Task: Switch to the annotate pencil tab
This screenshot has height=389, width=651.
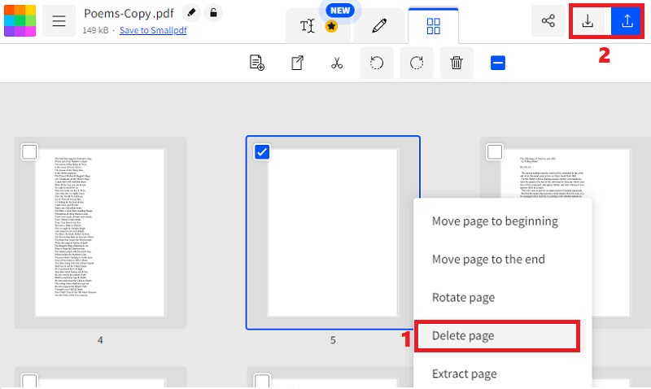Action: pyautogui.click(x=379, y=26)
